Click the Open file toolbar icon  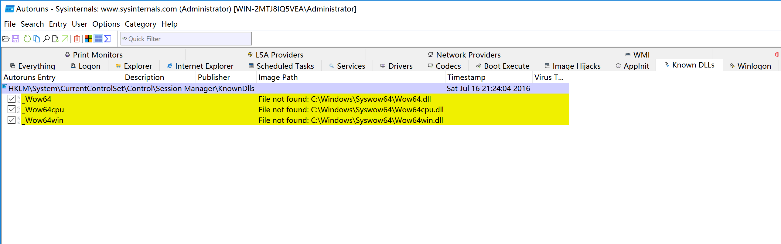[6, 39]
